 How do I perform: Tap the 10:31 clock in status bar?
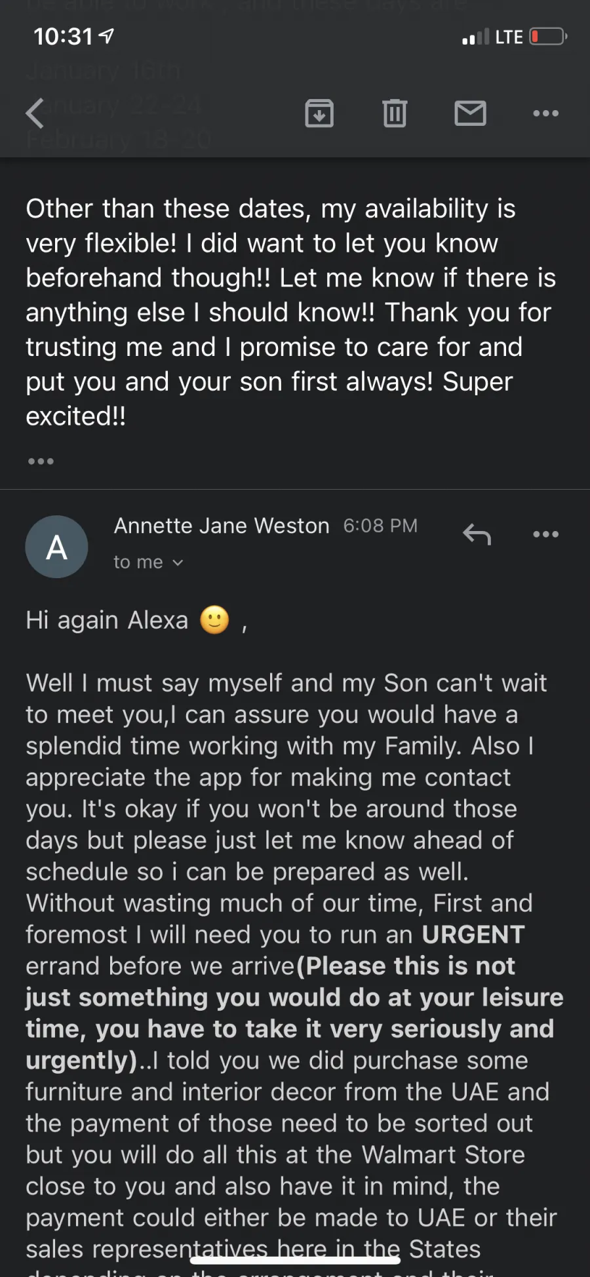coord(63,36)
